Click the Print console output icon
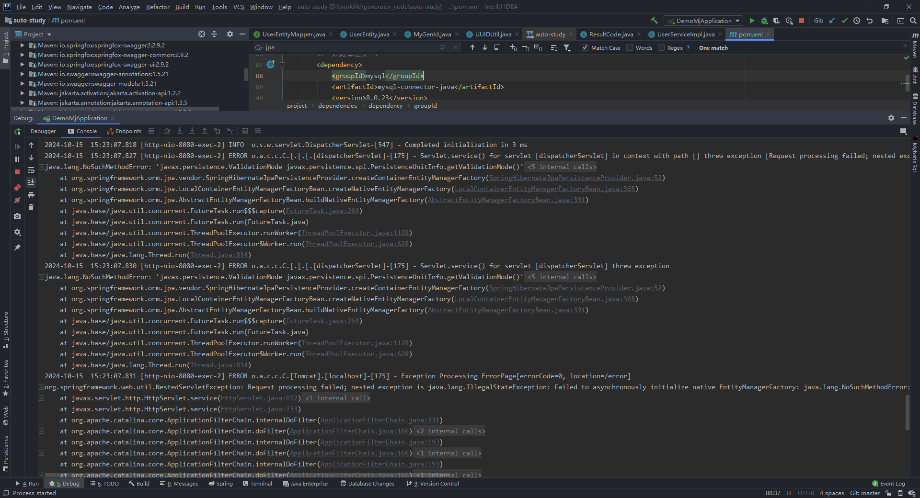This screenshot has width=920, height=498. (31, 195)
